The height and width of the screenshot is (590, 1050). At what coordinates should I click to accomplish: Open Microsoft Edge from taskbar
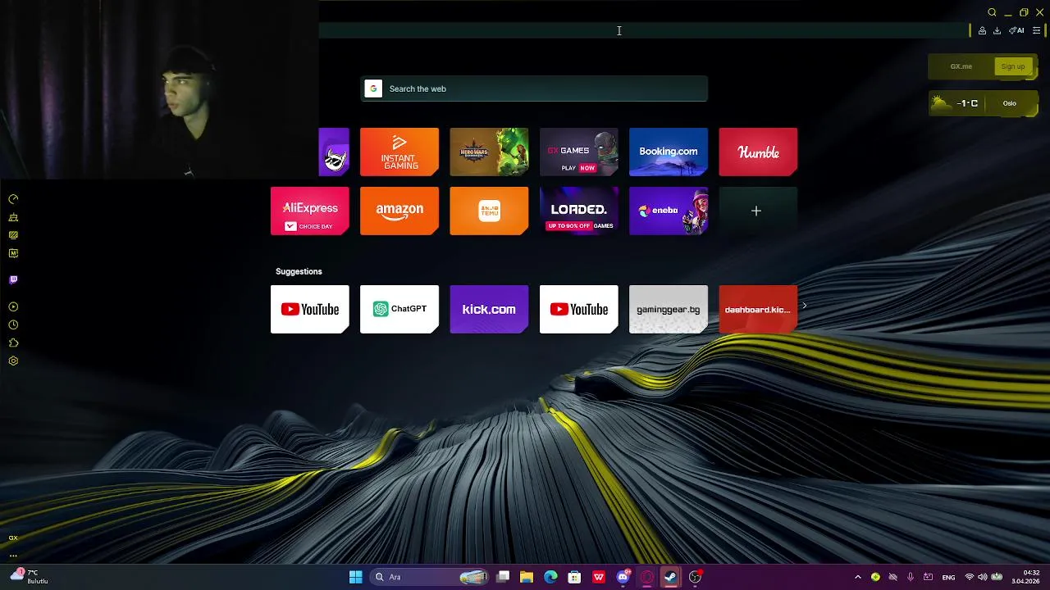[x=550, y=577]
